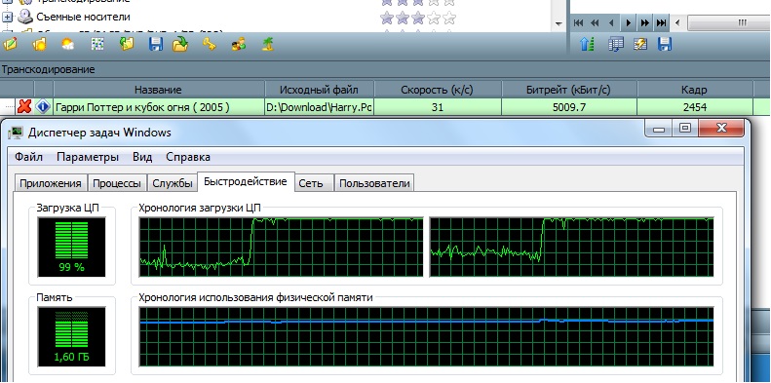Open the Параметры menu

(x=88, y=157)
